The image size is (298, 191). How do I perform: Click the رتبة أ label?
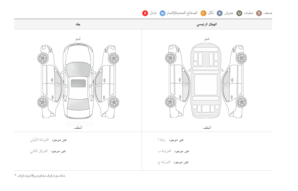(162, 140)
